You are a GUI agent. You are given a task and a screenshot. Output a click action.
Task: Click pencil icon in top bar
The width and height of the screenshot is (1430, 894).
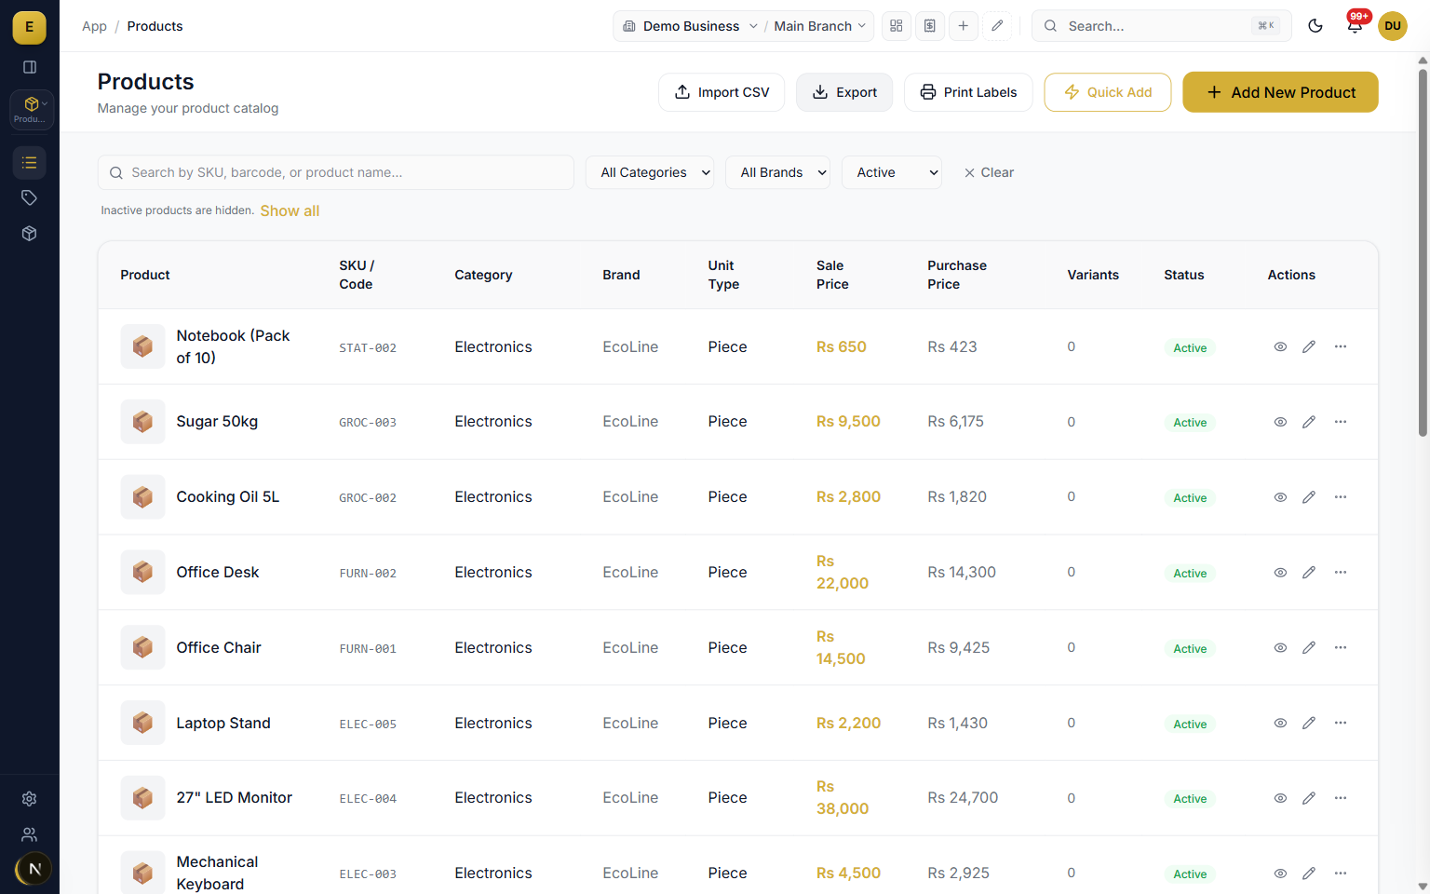click(x=997, y=26)
